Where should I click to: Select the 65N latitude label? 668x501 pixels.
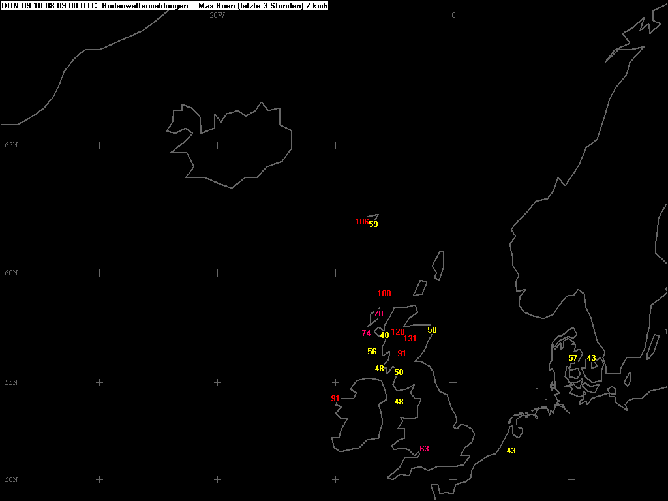11,145
